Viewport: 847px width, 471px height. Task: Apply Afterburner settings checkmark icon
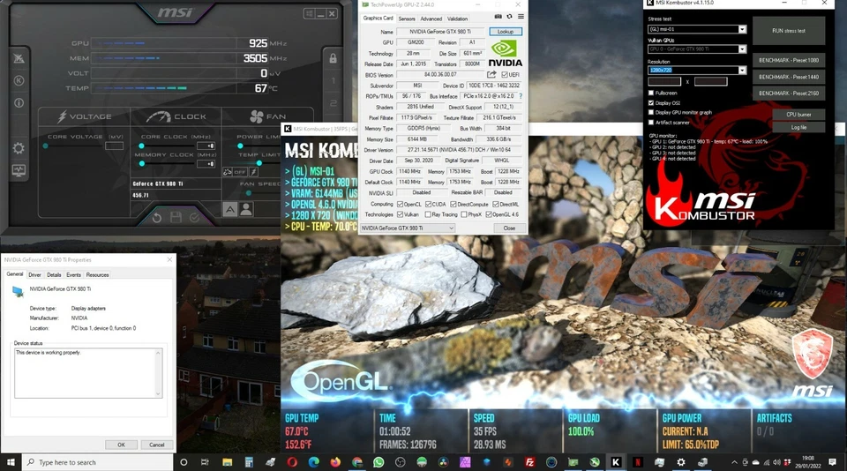pos(194,218)
